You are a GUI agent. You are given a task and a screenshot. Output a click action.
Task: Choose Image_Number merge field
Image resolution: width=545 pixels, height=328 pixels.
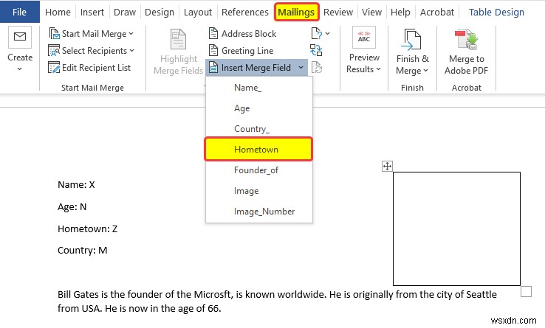(x=259, y=212)
